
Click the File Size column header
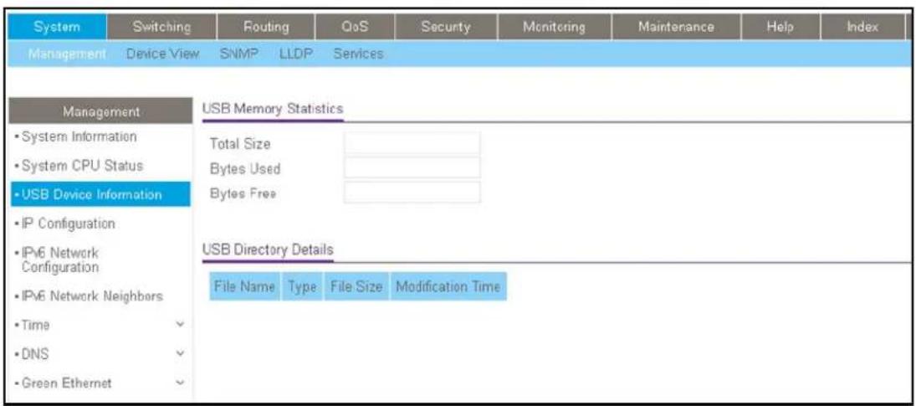tap(356, 287)
